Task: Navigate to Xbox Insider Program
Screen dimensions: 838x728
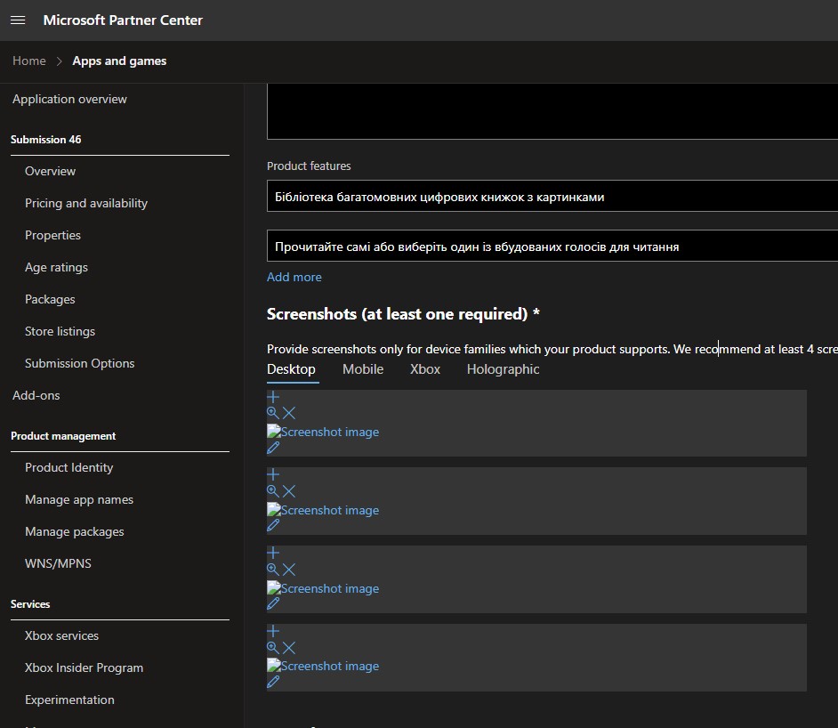Action: coord(84,667)
